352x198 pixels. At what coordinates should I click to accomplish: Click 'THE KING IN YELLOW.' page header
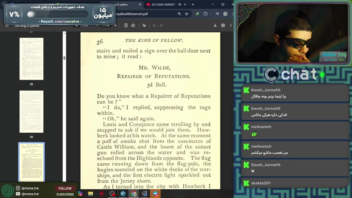[154, 40]
